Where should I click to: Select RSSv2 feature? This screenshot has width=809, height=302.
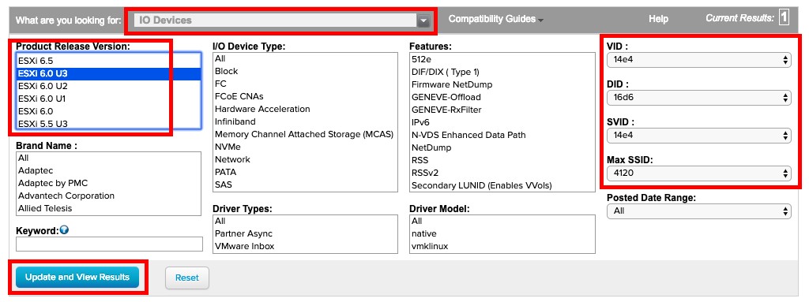coord(502,173)
